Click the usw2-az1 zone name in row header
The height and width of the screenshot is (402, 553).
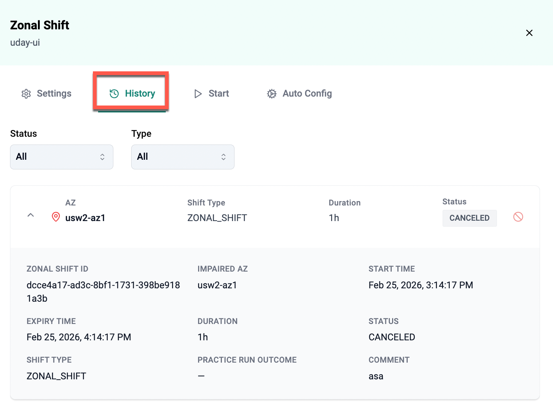coord(85,218)
